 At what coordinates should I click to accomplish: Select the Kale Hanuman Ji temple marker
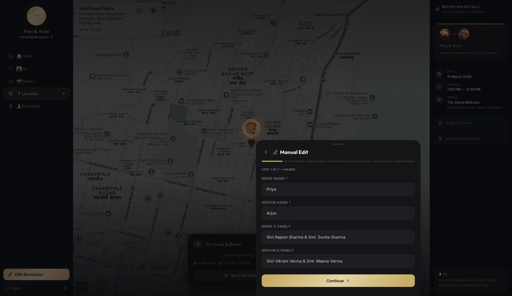tap(204, 131)
